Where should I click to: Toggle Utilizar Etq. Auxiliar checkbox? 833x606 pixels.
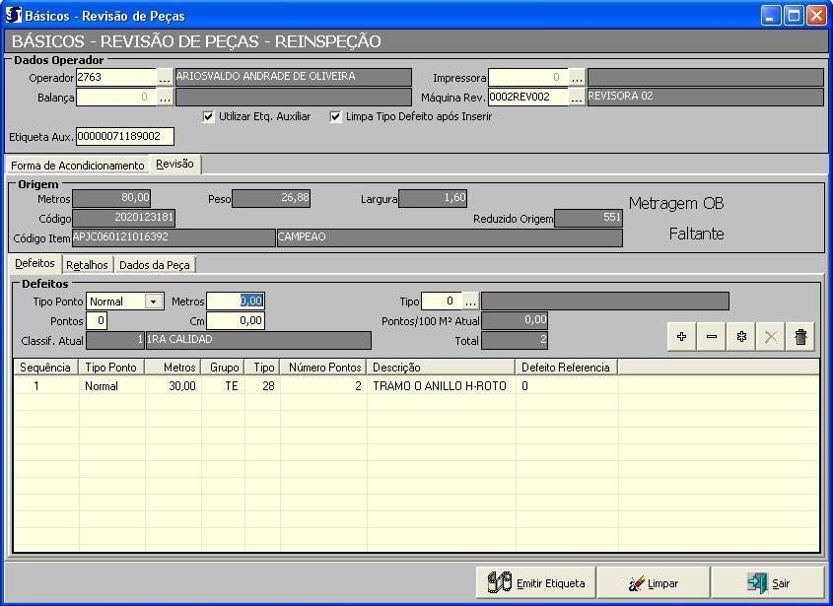click(x=208, y=116)
